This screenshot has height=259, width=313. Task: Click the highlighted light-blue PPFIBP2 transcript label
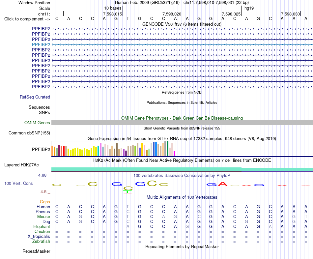[41, 44]
